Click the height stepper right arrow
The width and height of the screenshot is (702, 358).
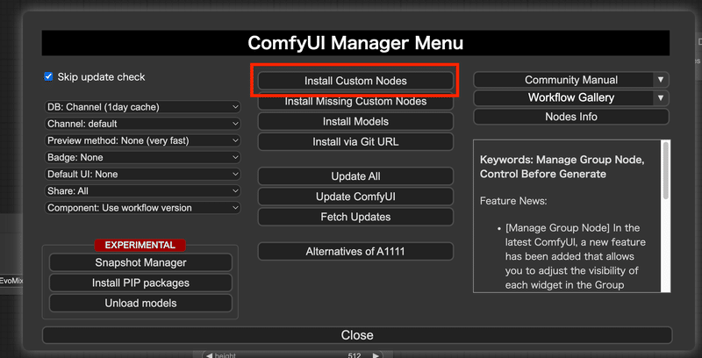pyautogui.click(x=376, y=355)
